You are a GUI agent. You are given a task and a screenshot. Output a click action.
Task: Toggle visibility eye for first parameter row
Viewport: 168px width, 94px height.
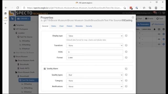tap(159, 34)
